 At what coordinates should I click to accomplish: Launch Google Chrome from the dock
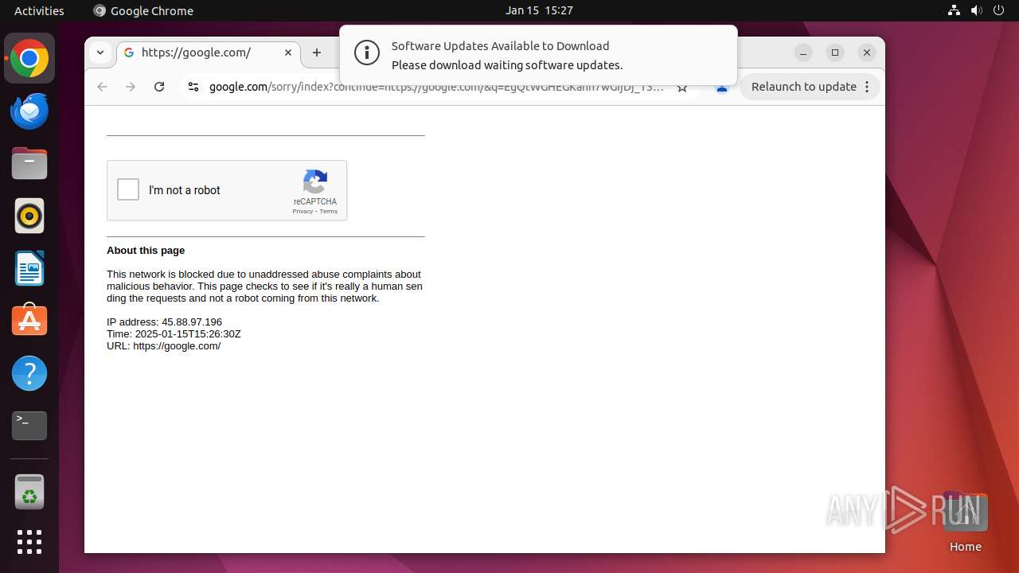click(29, 59)
